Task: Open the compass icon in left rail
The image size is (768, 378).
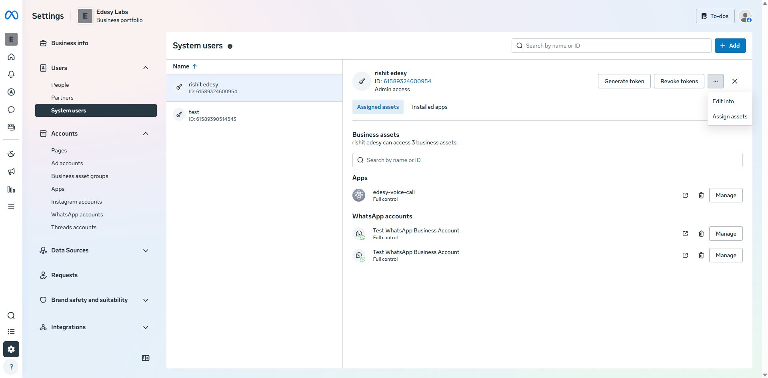Action: [x=11, y=92]
